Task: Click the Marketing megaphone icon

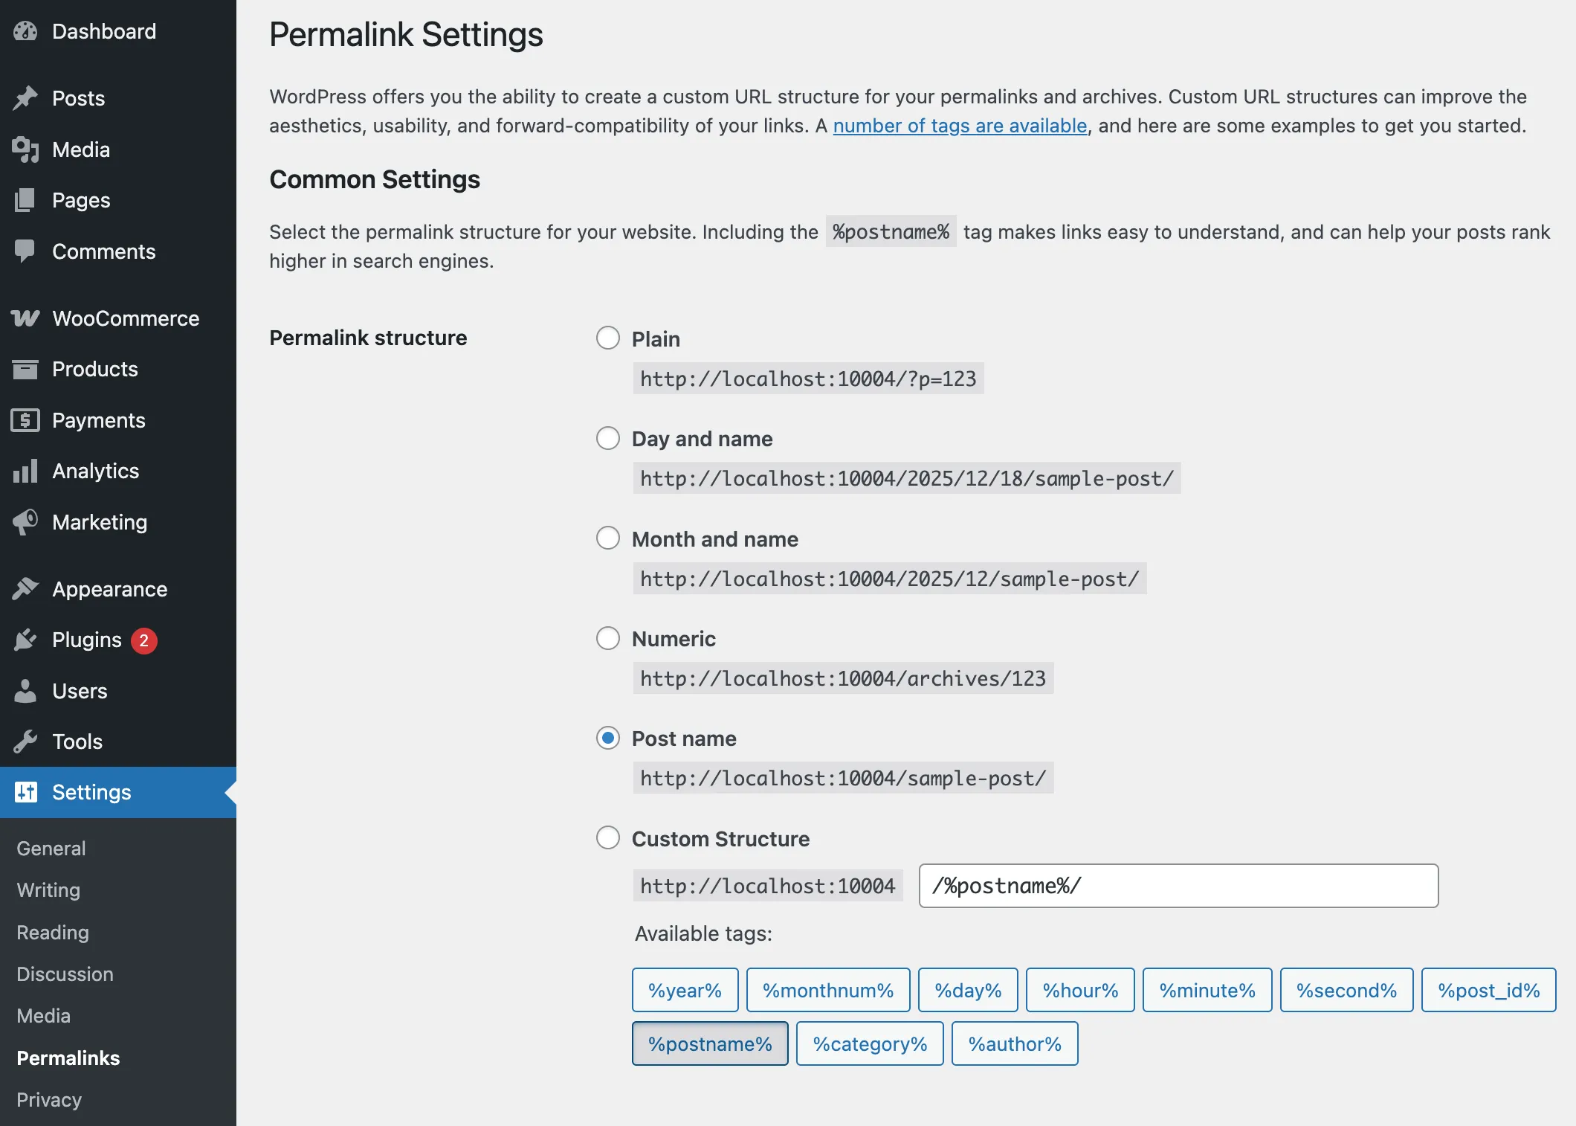Action: click(25, 522)
